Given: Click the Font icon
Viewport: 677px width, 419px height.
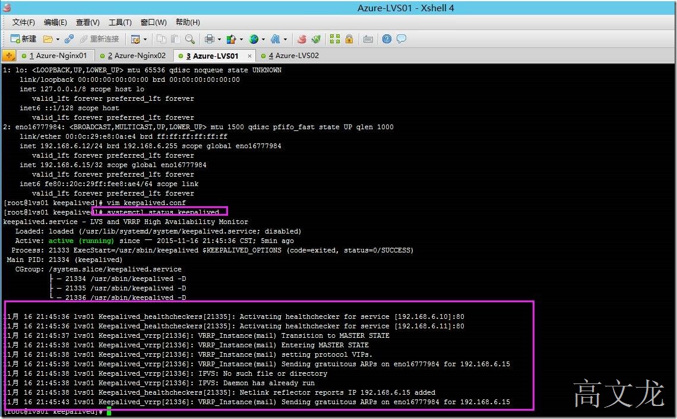Looking at the screenshot, I should click(x=275, y=39).
